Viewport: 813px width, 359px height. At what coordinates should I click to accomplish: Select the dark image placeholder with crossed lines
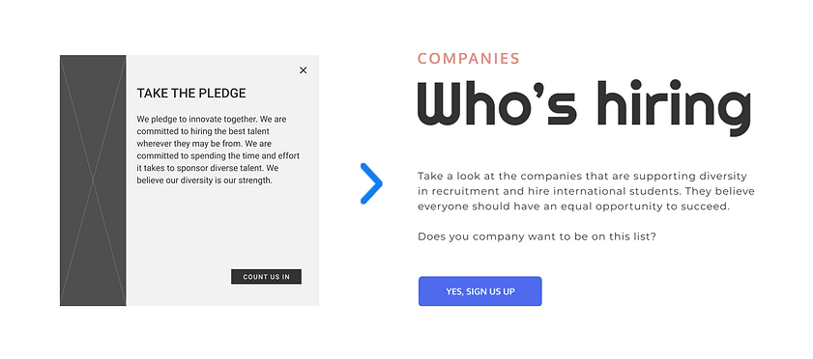93,180
